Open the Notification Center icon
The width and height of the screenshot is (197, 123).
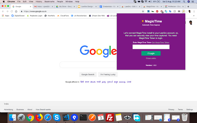point(193,2)
